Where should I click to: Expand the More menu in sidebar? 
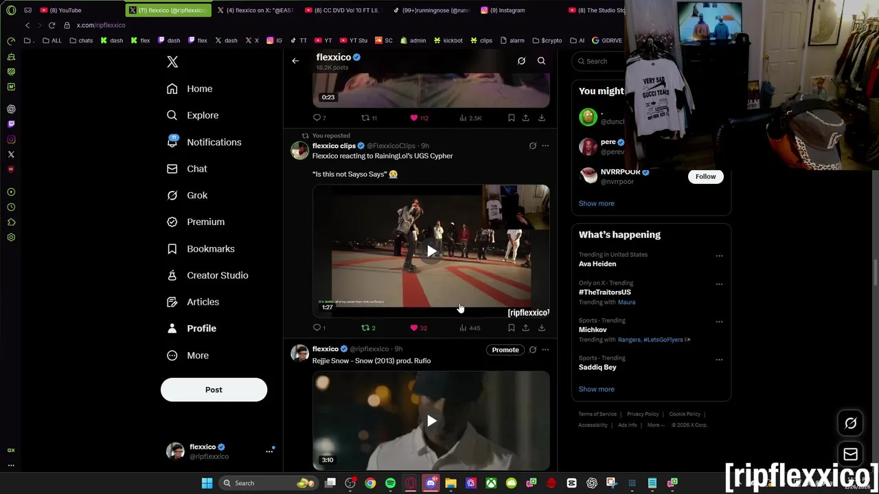click(187, 355)
